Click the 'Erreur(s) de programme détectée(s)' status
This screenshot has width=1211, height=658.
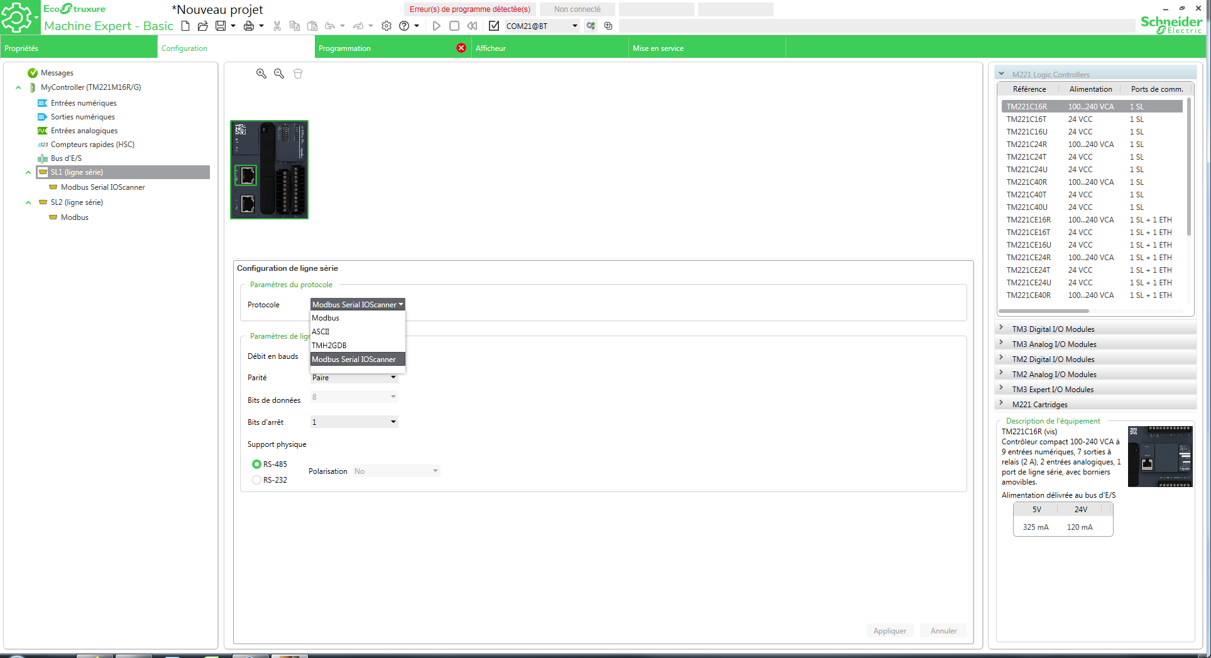pos(469,9)
